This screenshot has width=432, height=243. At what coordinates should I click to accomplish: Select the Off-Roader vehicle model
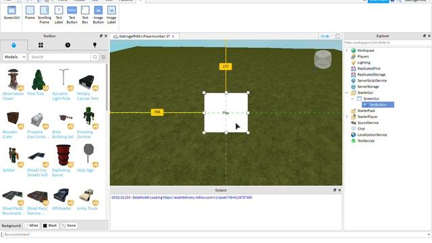tap(63, 199)
